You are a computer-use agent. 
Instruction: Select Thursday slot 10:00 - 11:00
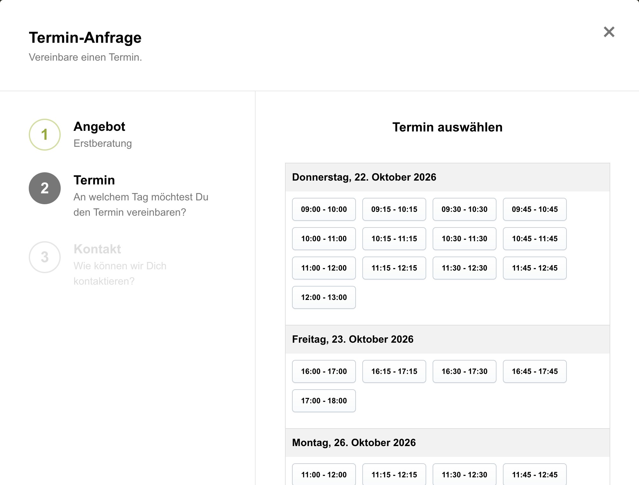tap(324, 239)
